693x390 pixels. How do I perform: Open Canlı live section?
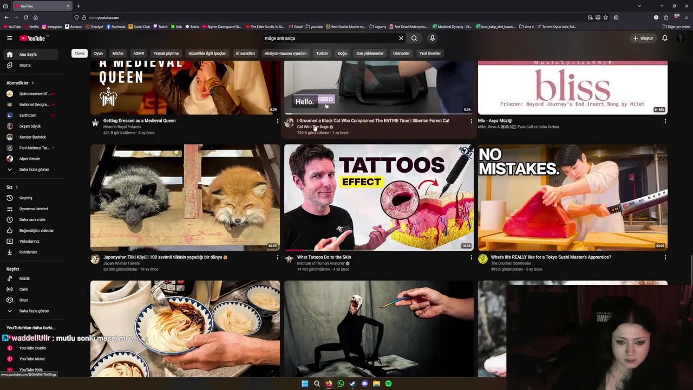30,289
